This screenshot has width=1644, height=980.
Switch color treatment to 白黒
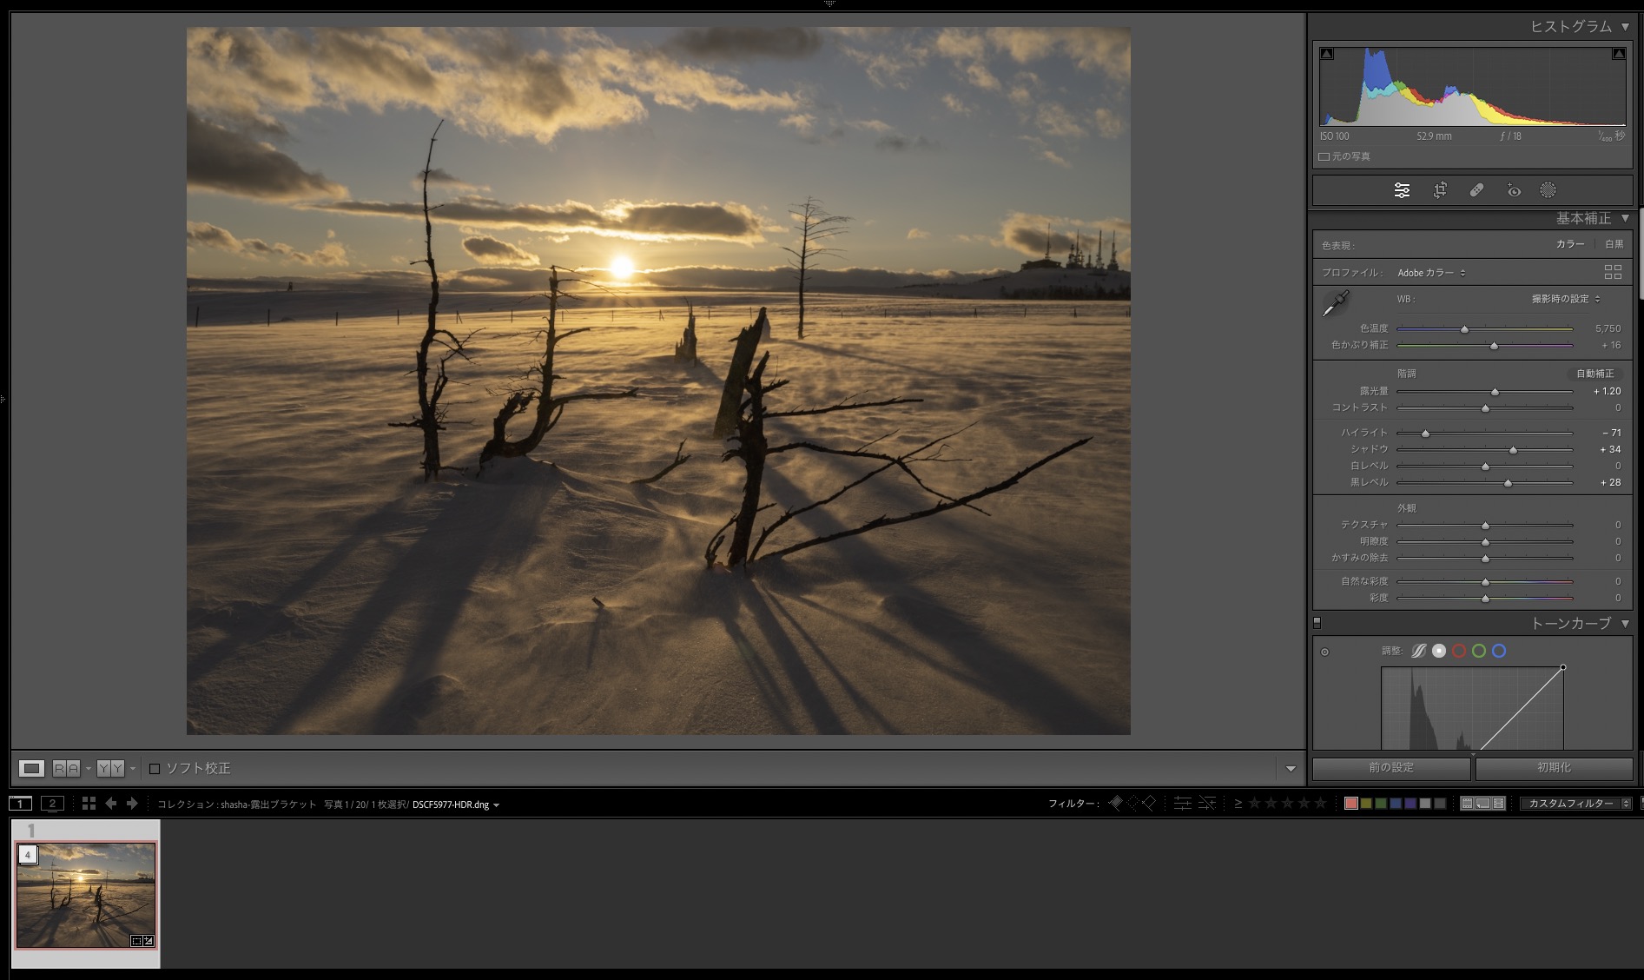coord(1614,244)
